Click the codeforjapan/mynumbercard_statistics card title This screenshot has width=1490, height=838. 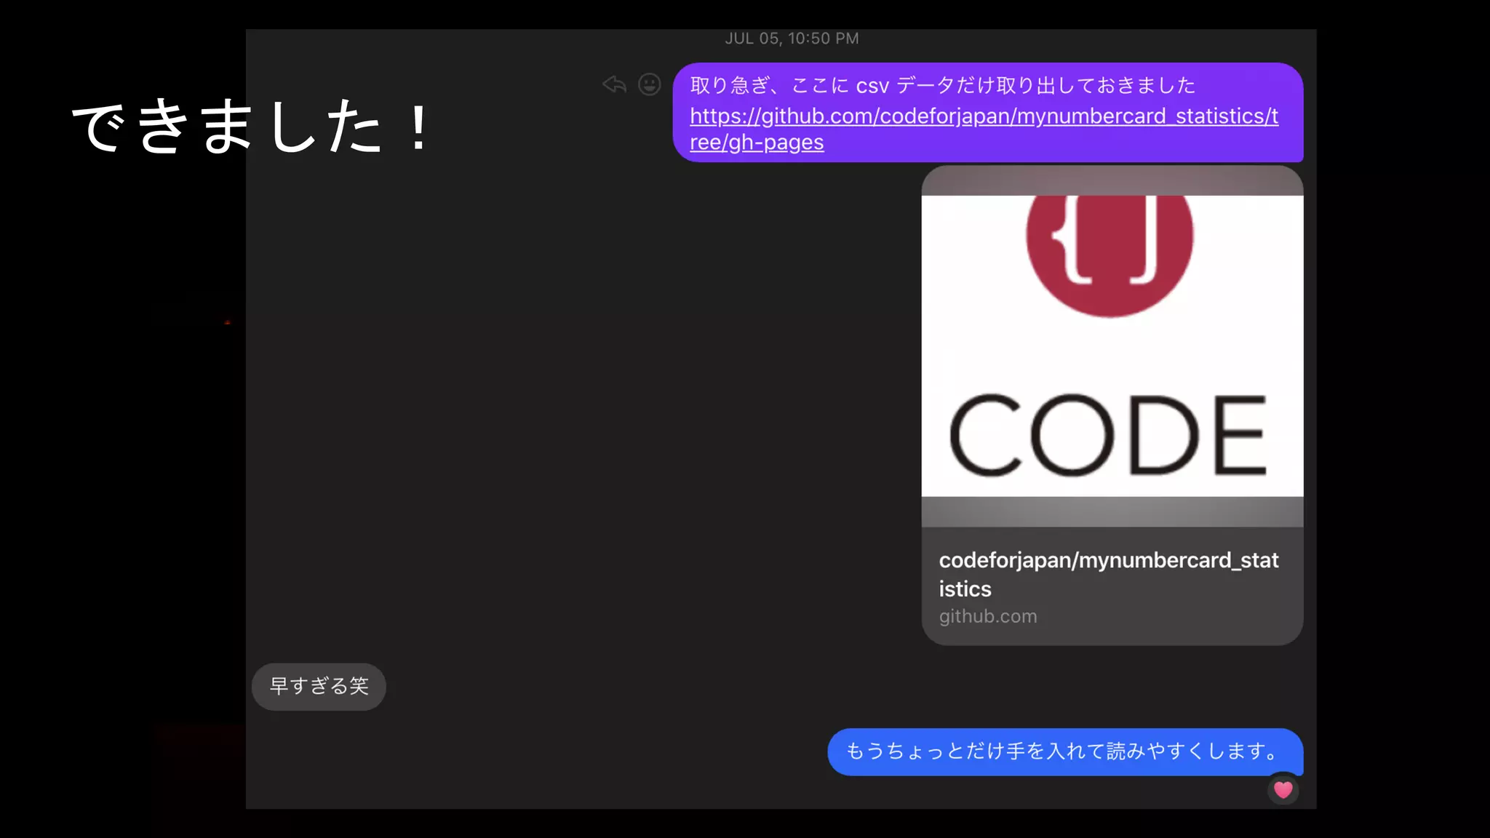tap(1108, 574)
